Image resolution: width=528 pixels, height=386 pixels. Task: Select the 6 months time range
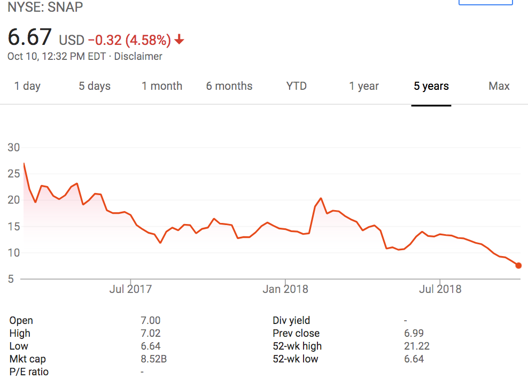pos(229,86)
